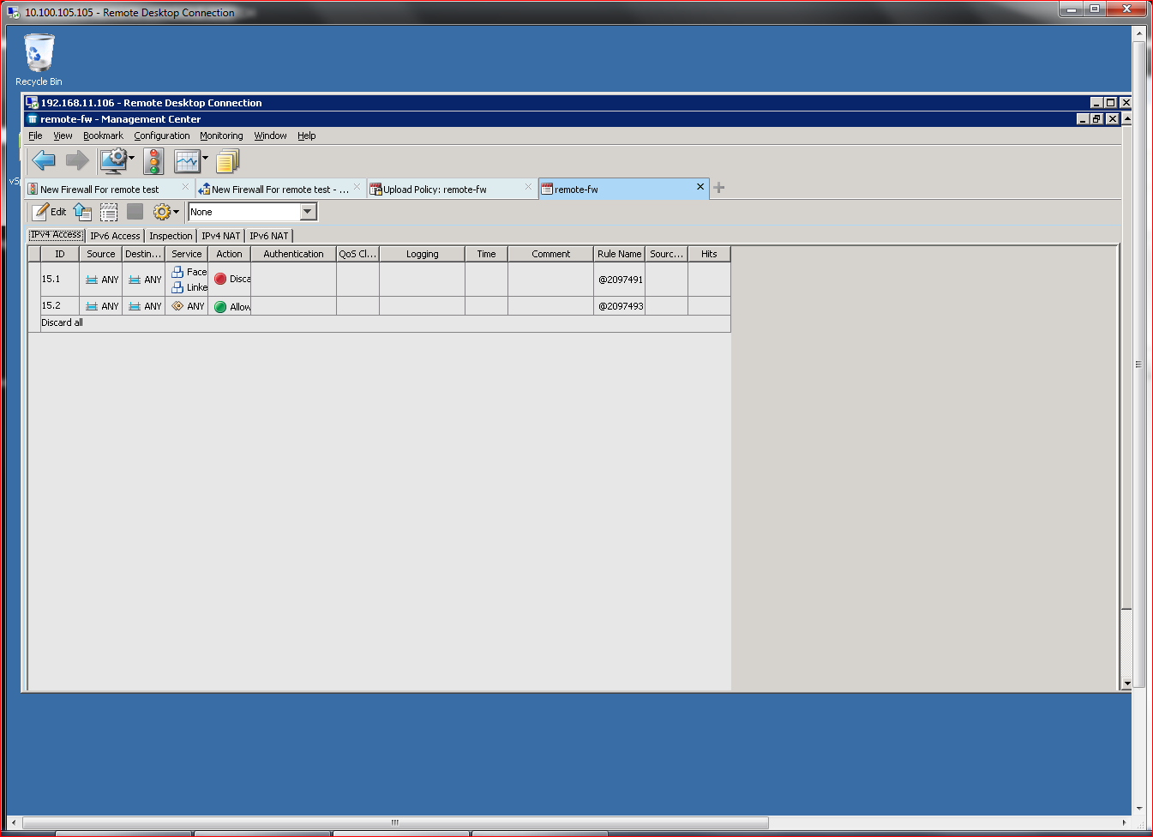Click the grey Forward arrow
The height and width of the screenshot is (837, 1153).
77,160
